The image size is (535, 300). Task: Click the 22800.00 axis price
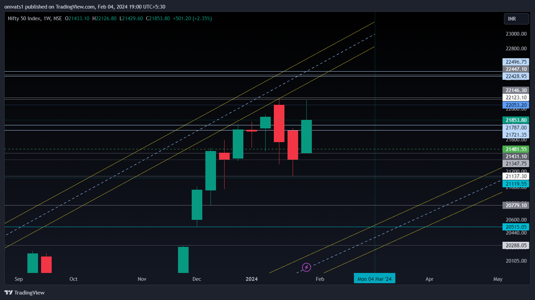(x=516, y=49)
